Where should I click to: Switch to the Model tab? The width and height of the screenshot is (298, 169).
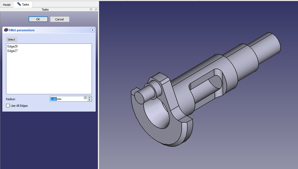tap(7, 5)
